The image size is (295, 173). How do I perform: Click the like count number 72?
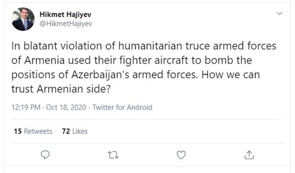[66, 131]
